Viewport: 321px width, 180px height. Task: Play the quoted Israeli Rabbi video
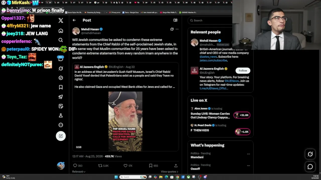click(x=125, y=121)
